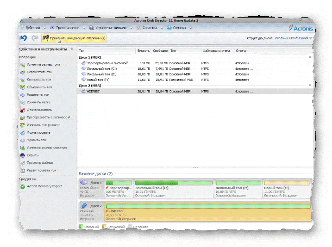Click the Копировать том icon
Screen dimensions: 332x247
[23, 80]
